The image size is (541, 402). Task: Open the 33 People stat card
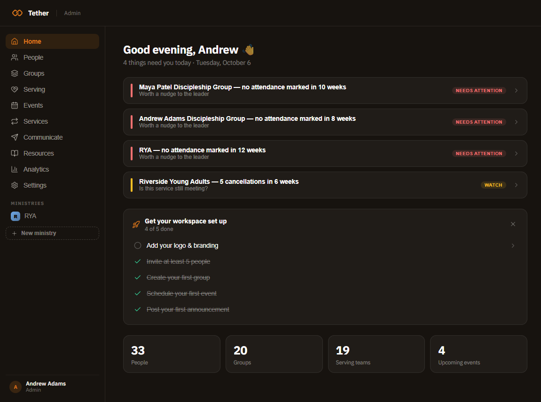pos(172,354)
